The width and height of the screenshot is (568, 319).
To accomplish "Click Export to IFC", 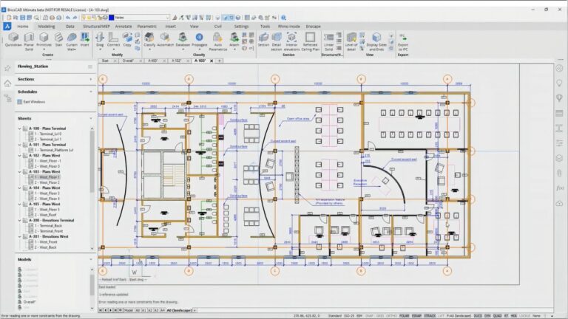I will coord(403,41).
